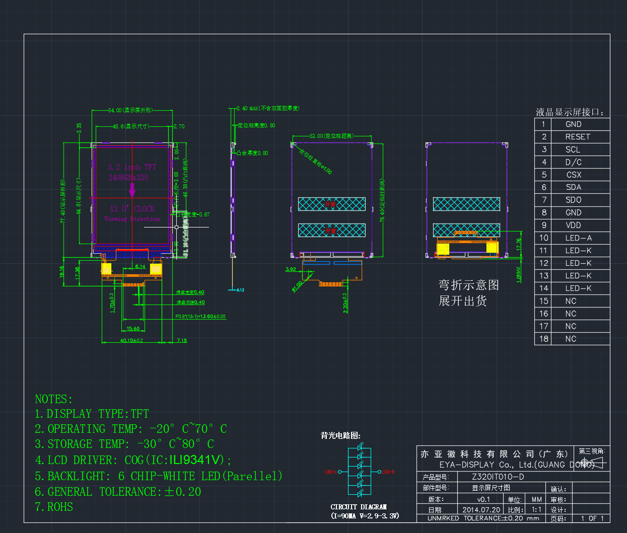Click the BACKLIGHT 6 CHIP-WHITE LED note

(159, 476)
